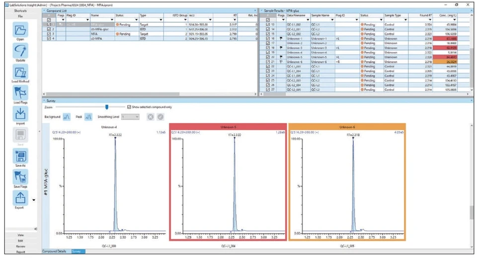Screen dimensions: 478x258
Task: Open Type column filter in Compound List
Action: pyautogui.click(x=160, y=20)
